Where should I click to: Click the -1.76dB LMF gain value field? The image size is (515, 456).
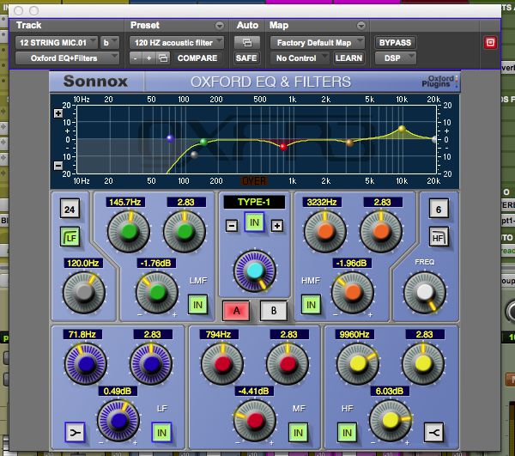(155, 263)
